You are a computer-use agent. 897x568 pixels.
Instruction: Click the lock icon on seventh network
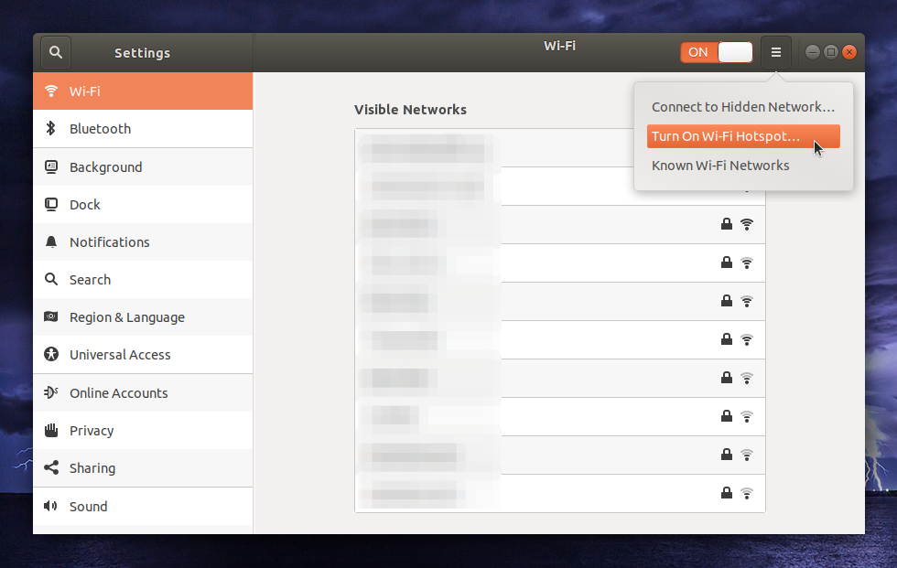tap(727, 377)
